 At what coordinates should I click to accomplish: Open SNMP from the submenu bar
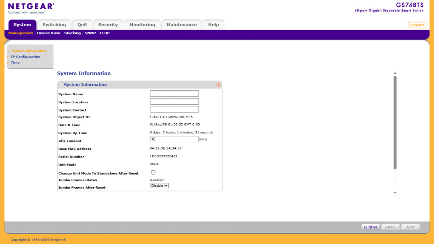tap(90, 33)
